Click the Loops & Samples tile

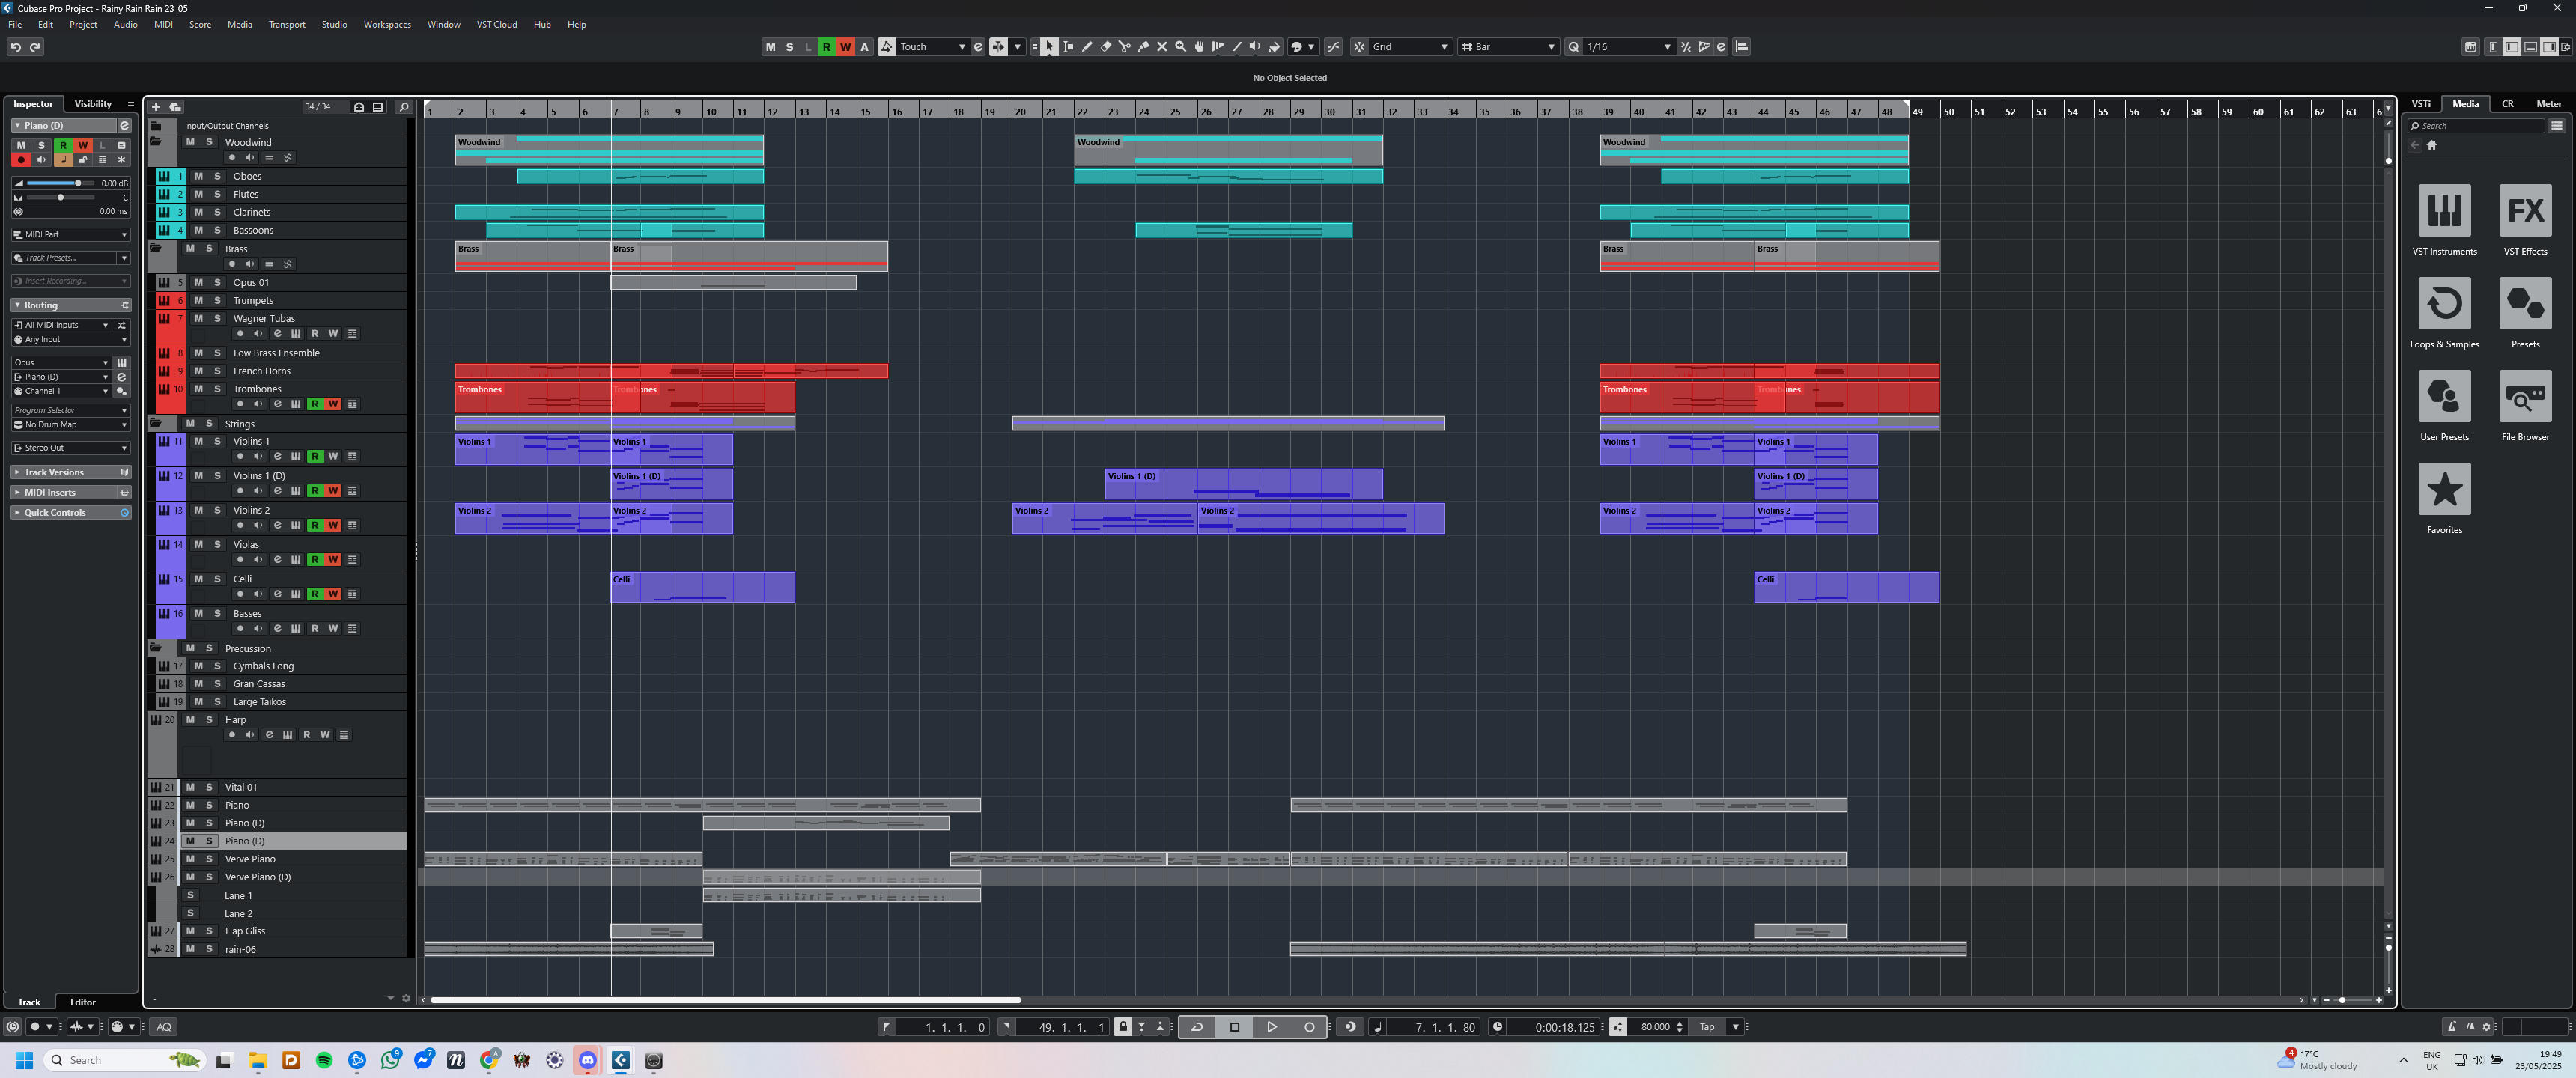2444,304
